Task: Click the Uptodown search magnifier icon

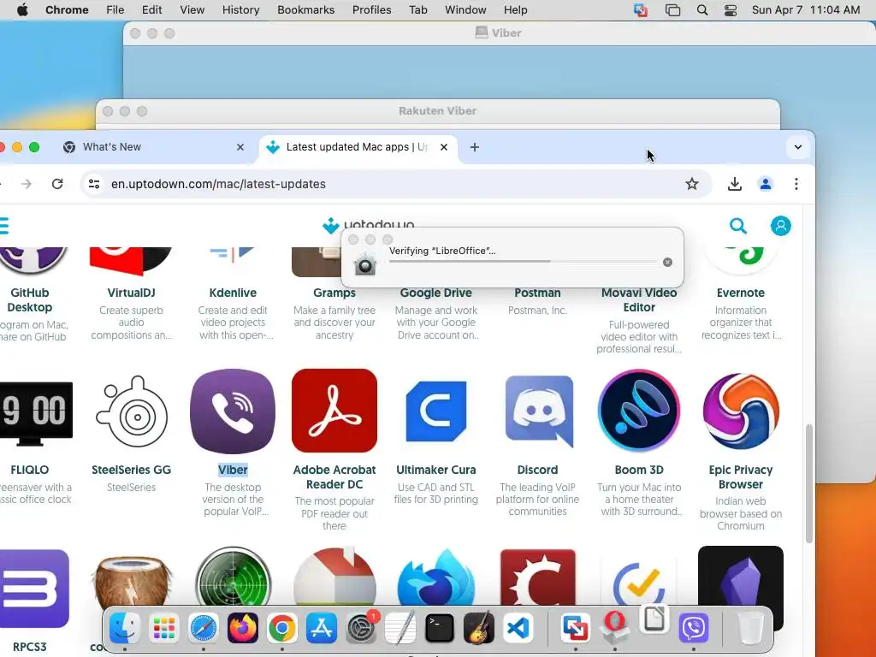Action: pyautogui.click(x=738, y=226)
